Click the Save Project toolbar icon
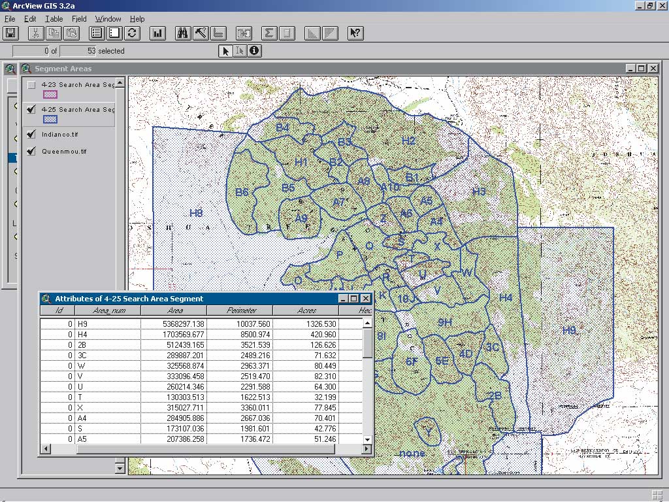Screen dimensions: 669x502 pos(10,33)
